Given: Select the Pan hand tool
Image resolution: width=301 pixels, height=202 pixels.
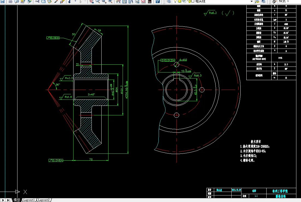Looking at the screenshot, I should click(92, 2).
